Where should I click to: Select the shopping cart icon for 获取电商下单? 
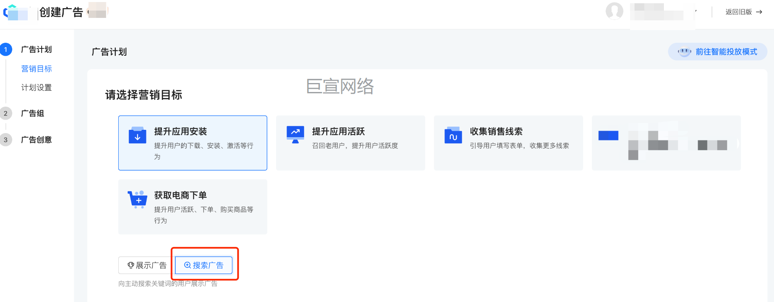pyautogui.click(x=138, y=200)
